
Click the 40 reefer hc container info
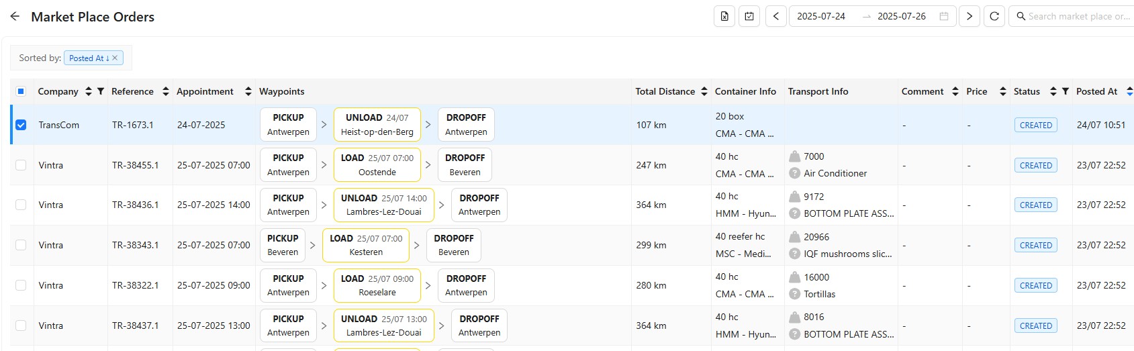[x=740, y=236]
